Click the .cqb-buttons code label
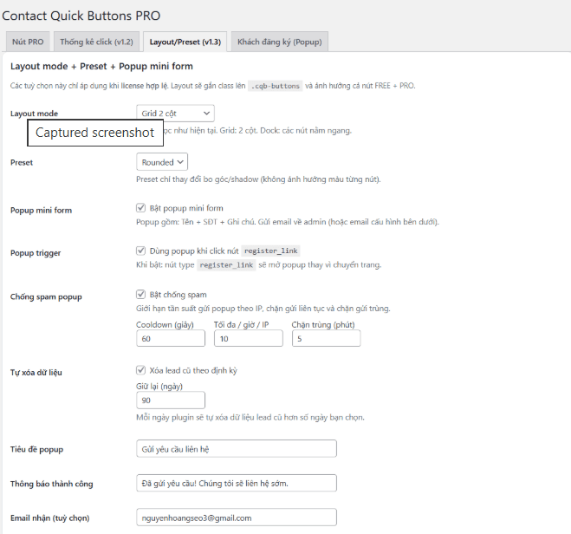 pos(276,86)
